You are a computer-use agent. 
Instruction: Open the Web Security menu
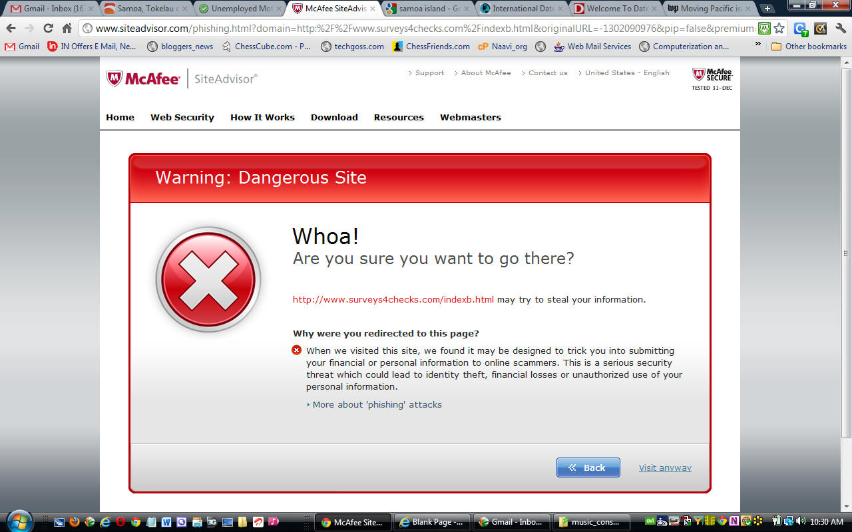tap(182, 117)
